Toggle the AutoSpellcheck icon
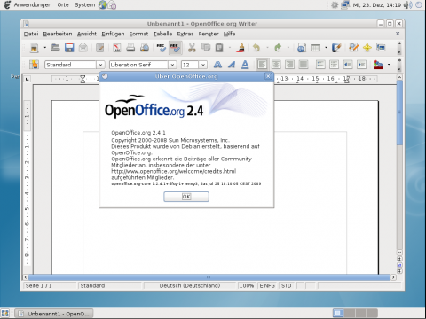The image size is (426, 319). [175, 48]
